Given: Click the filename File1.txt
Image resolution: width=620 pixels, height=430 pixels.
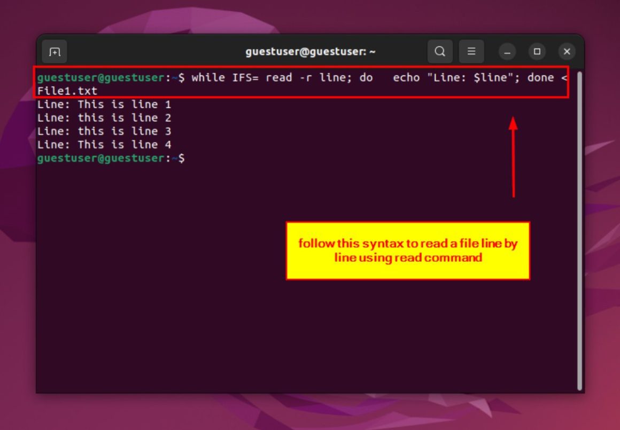Looking at the screenshot, I should pyautogui.click(x=67, y=91).
